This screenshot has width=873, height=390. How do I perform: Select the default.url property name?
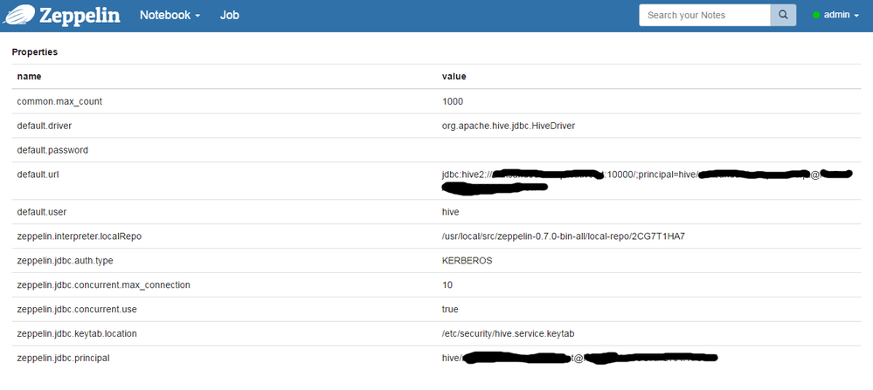(38, 174)
